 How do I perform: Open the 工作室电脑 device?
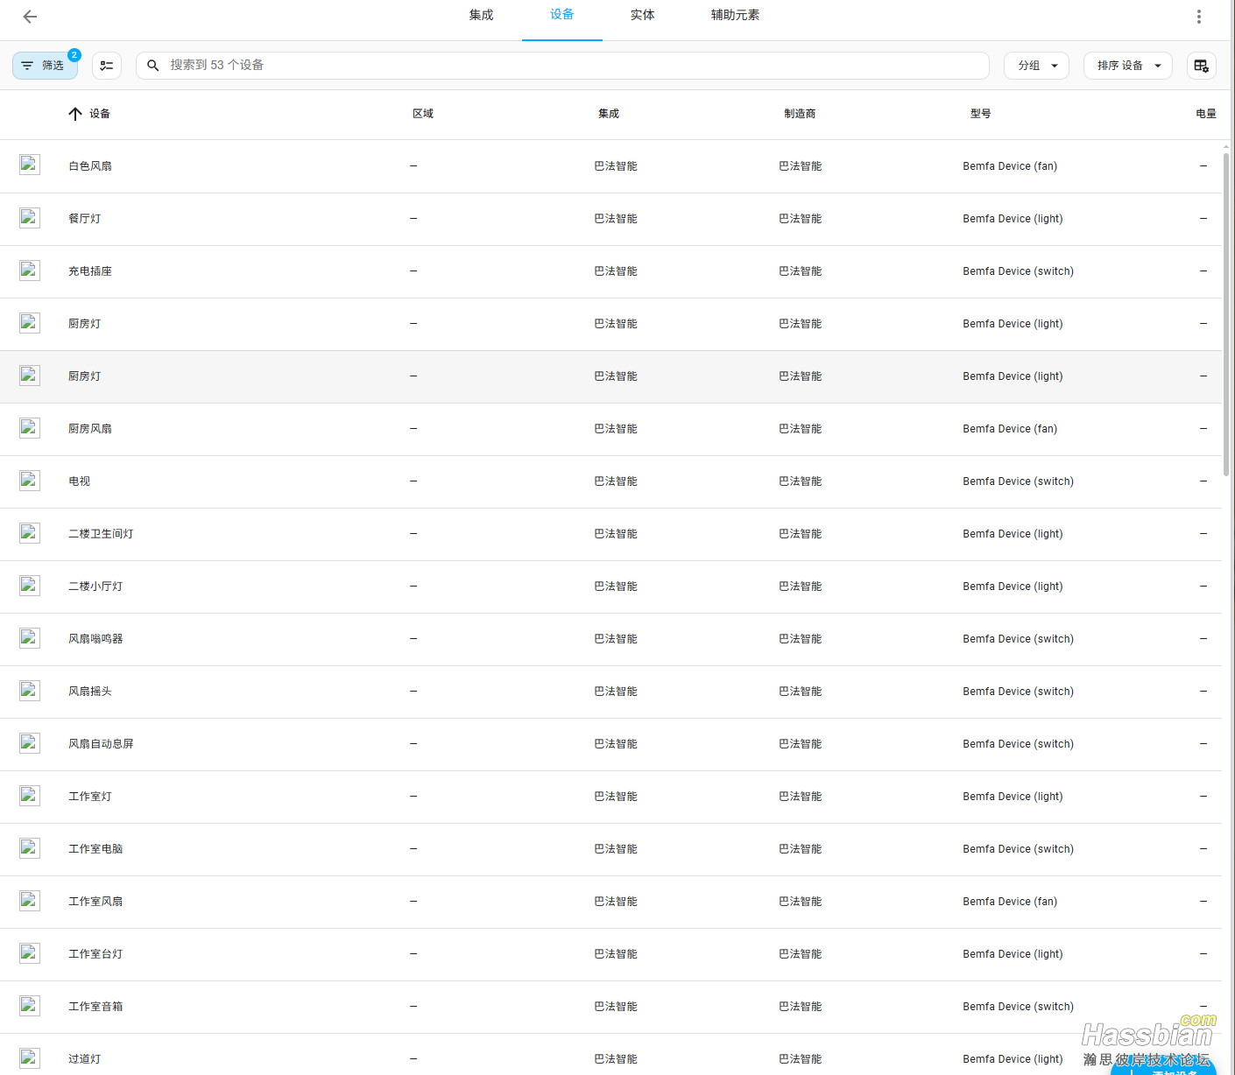tap(95, 849)
